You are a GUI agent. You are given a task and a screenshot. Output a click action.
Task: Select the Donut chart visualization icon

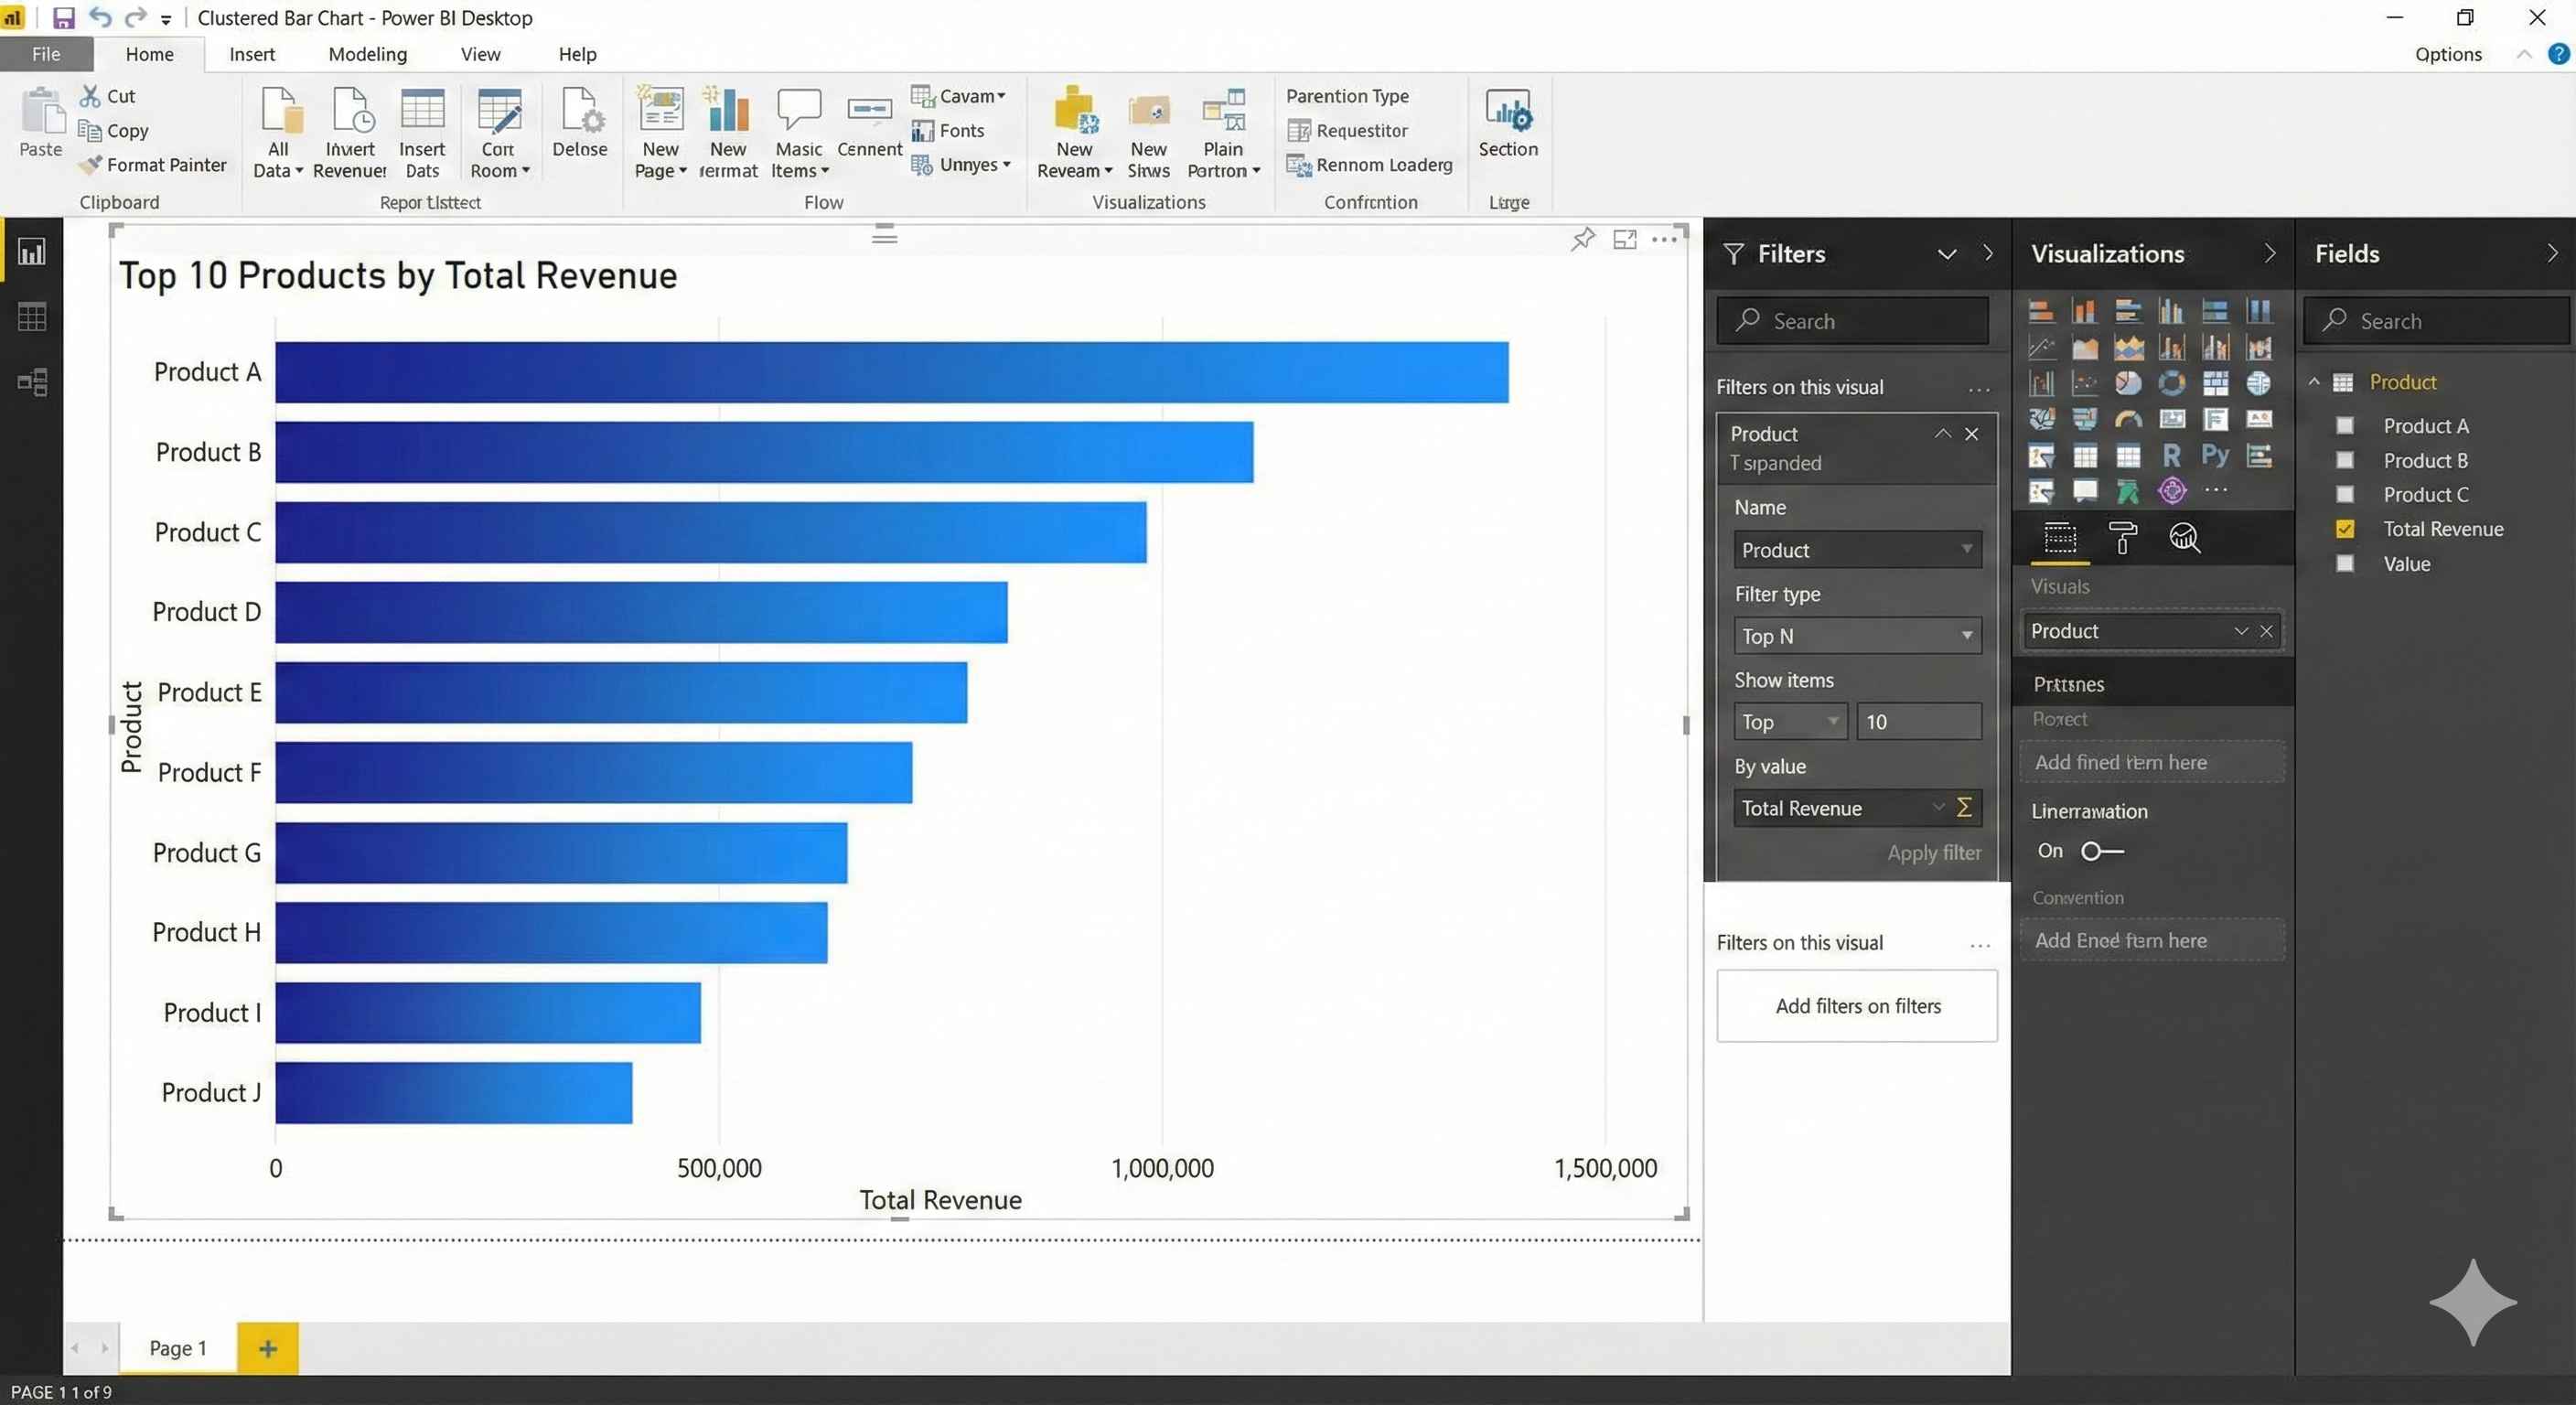tap(2171, 383)
